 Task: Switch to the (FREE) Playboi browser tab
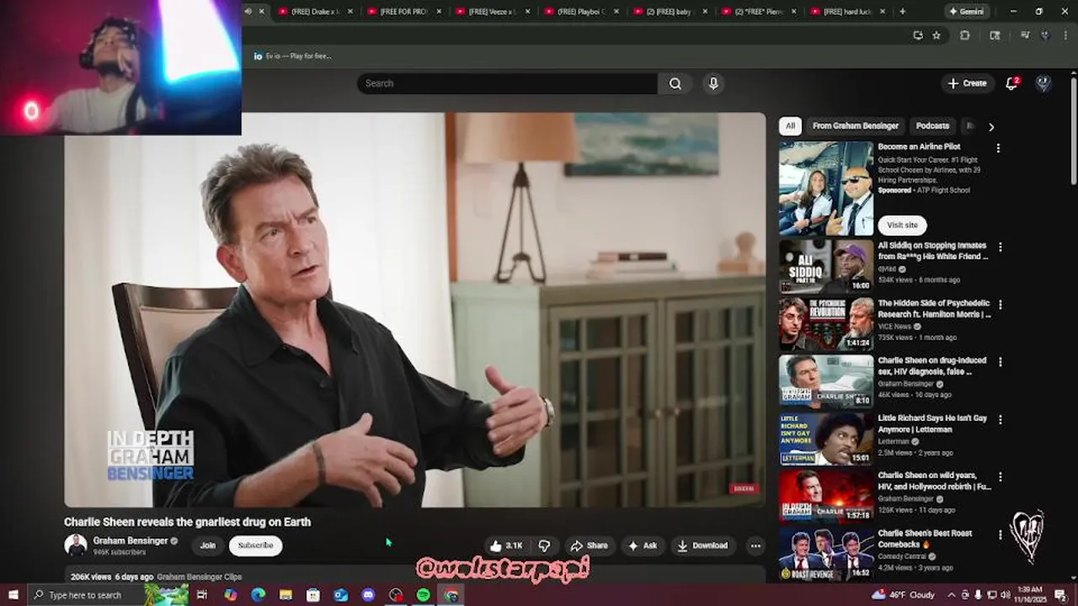coord(581,11)
